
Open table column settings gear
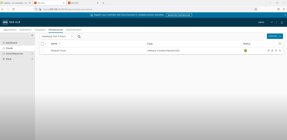[x=280, y=44]
